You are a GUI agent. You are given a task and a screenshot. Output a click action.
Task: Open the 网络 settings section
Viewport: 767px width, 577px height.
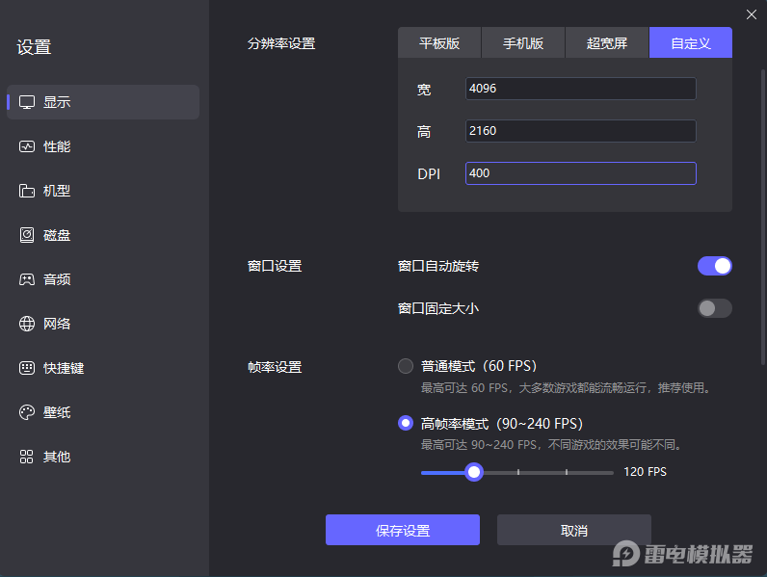(103, 324)
